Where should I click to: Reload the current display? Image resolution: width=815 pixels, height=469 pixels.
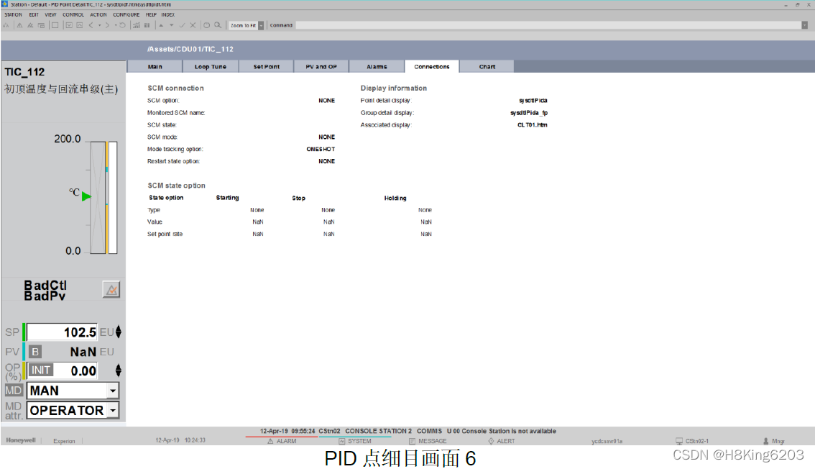(122, 25)
